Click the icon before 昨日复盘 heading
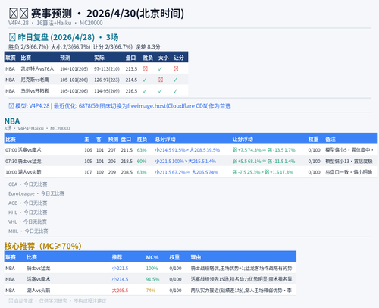Screen dimensions: 379x308 click(x=12, y=37)
